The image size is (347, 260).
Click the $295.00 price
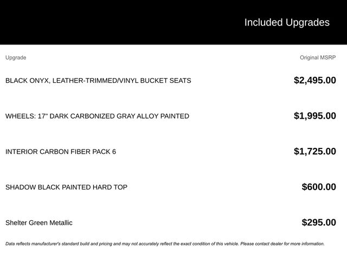click(x=319, y=222)
